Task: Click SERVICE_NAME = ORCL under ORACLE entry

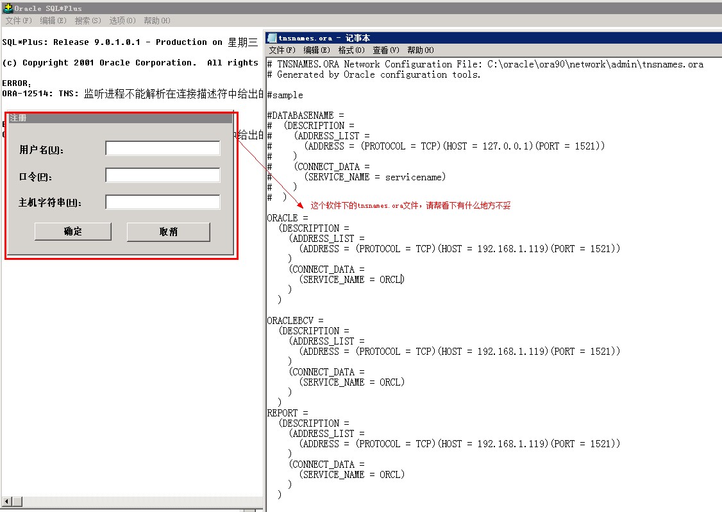Action: tap(352, 280)
